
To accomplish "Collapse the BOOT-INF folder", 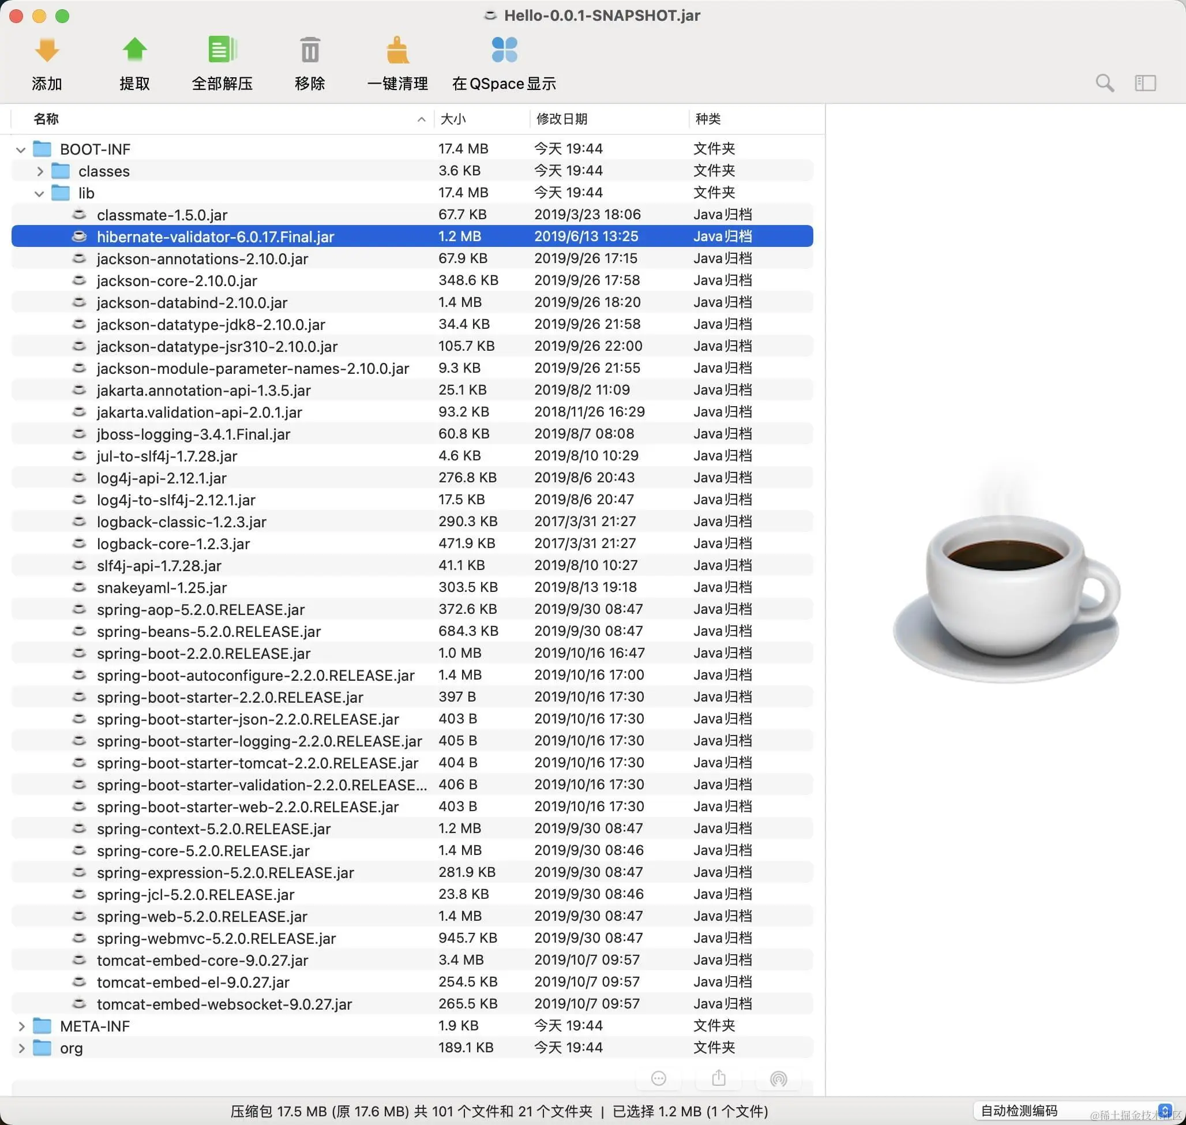I will point(21,149).
